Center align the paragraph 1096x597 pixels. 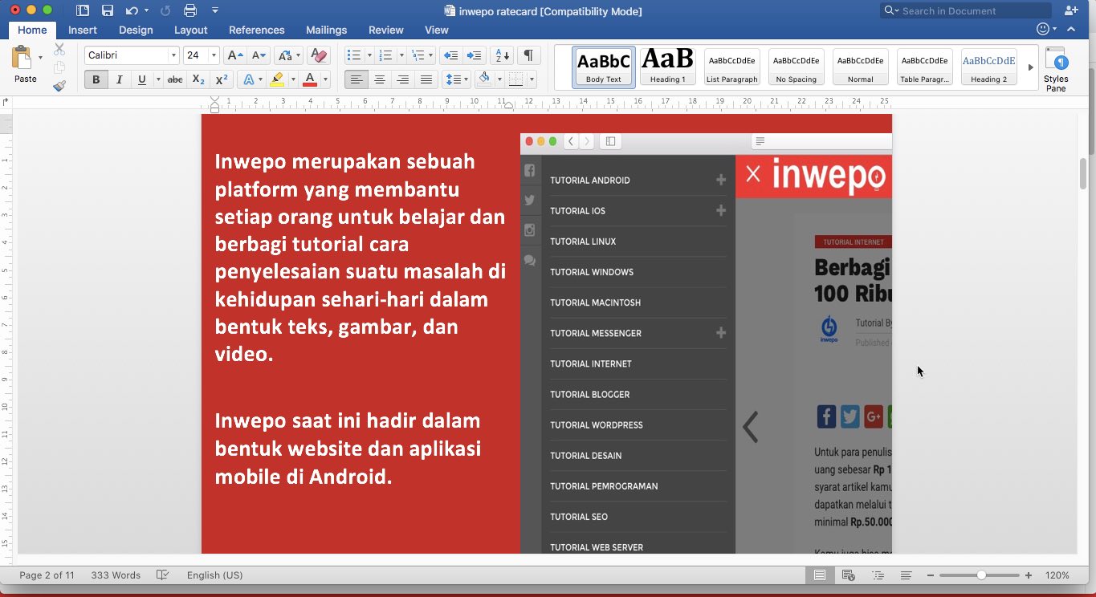[x=380, y=79]
